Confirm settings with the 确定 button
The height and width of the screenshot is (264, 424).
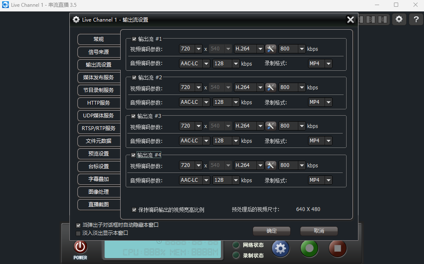(271, 231)
